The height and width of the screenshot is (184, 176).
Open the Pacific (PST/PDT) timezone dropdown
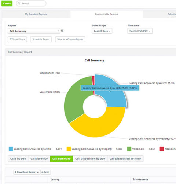click(x=140, y=31)
